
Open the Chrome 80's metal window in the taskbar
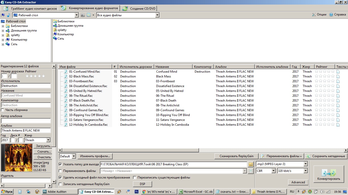tap(159, 192)
